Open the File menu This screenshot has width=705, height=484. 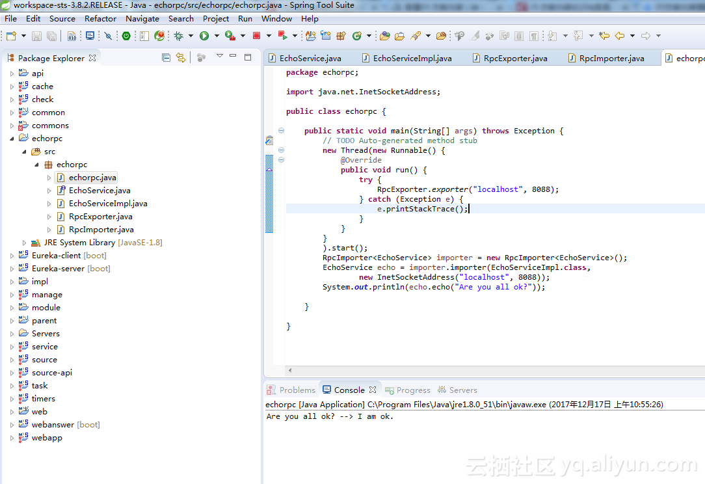(10, 18)
